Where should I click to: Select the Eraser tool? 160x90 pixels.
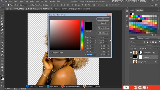tap(2, 42)
